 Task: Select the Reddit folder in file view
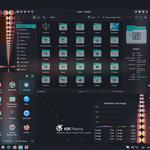point(80,81)
